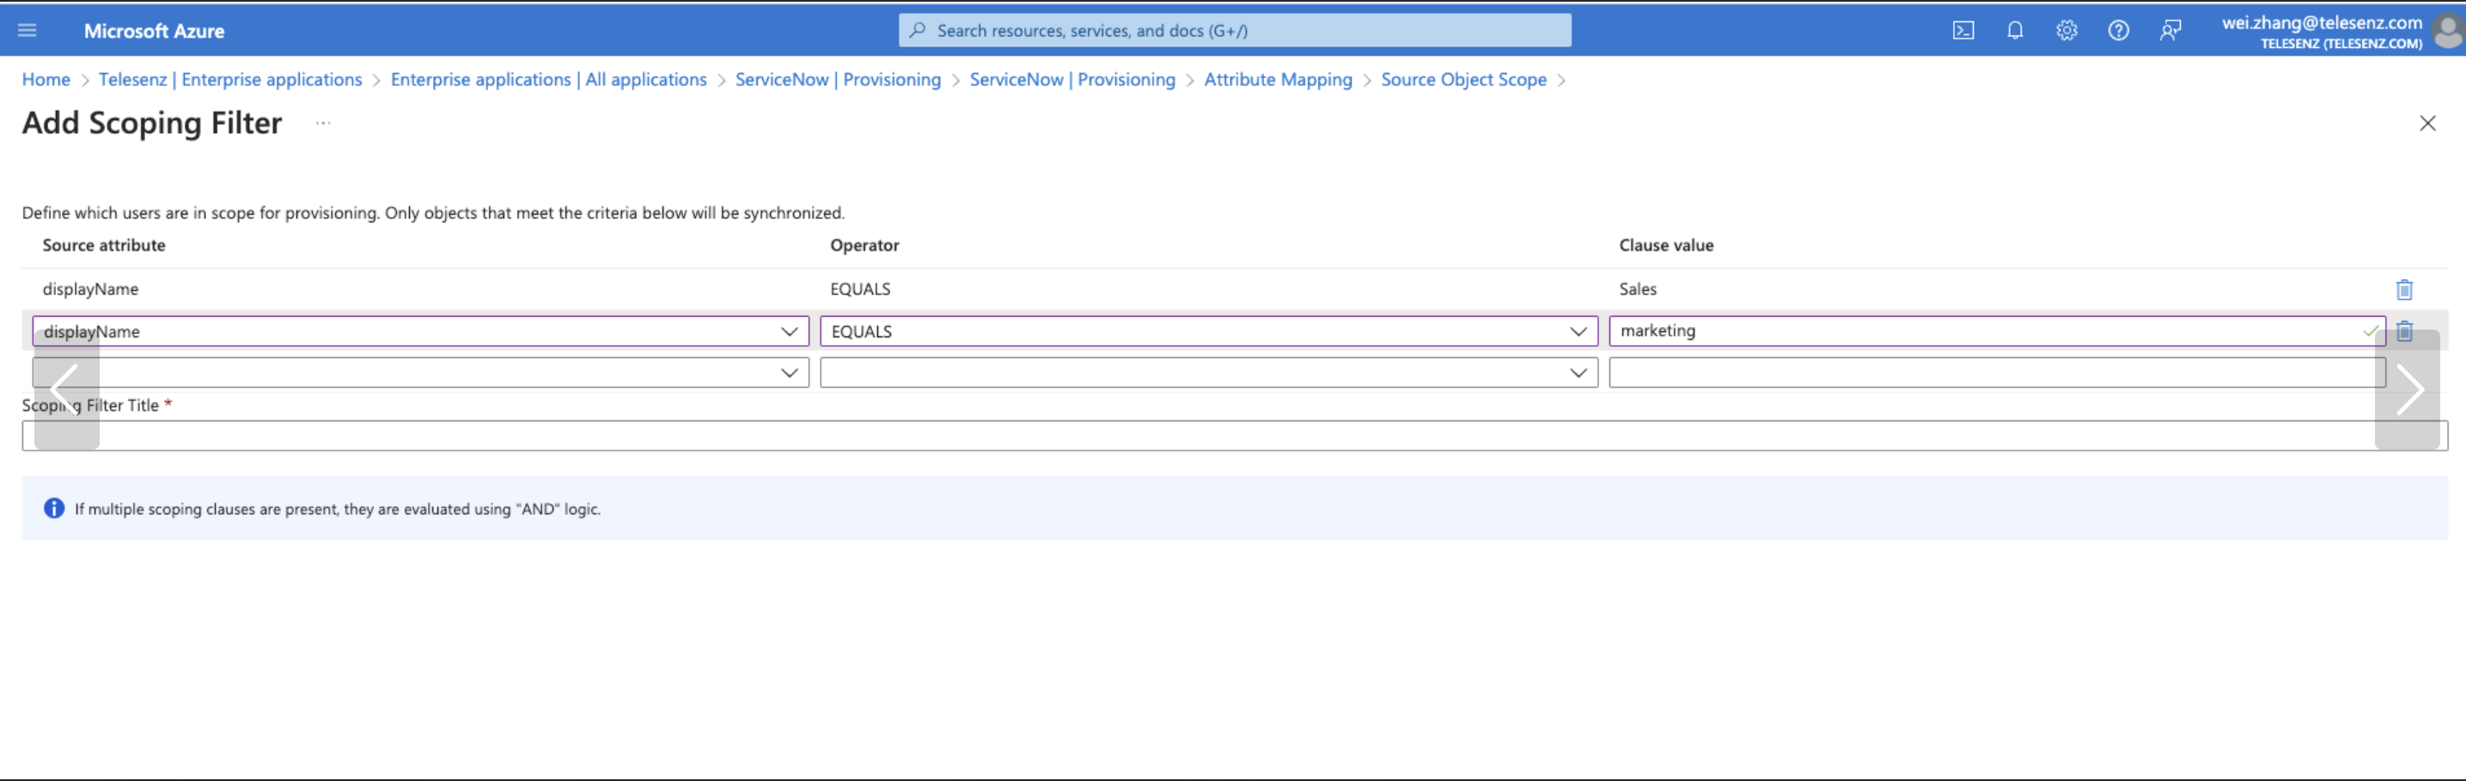Viewport: 2466px width, 781px height.
Task: Open the Azure portal hamburger menu
Action: [x=27, y=31]
